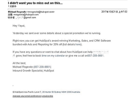Screen dimensions: 135x98
Task: Open "manage your email preferences" link
Action: pyautogui.click(x=27, y=96)
